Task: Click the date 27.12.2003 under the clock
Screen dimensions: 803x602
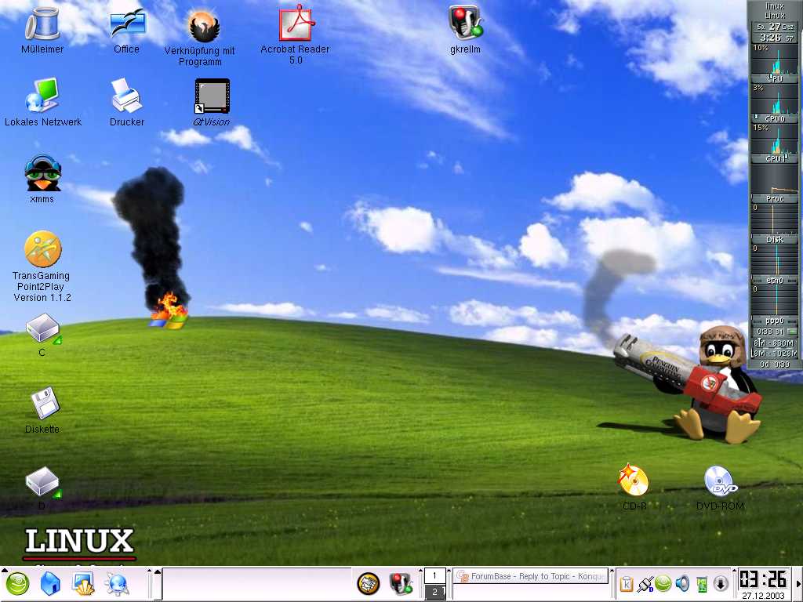Action: pyautogui.click(x=763, y=596)
